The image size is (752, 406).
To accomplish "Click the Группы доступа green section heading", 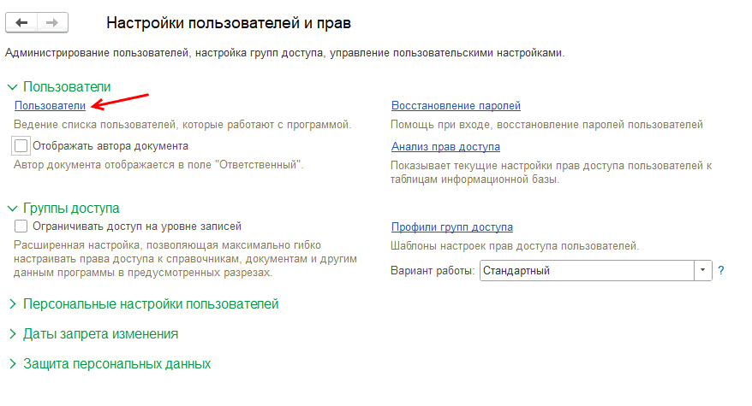I will [x=71, y=209].
